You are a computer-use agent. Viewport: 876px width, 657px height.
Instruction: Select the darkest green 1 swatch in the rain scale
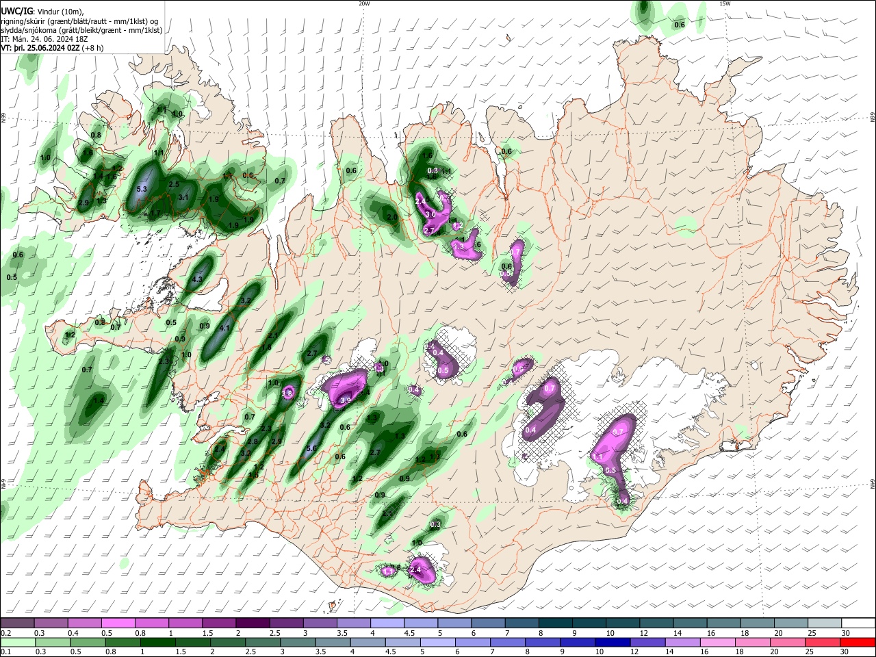tap(157, 642)
